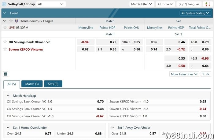Select Set 1 Over 46.5 odds -0.96
Image resolution: width=214 pixels, height=140 pixels.
[x=200, y=58]
